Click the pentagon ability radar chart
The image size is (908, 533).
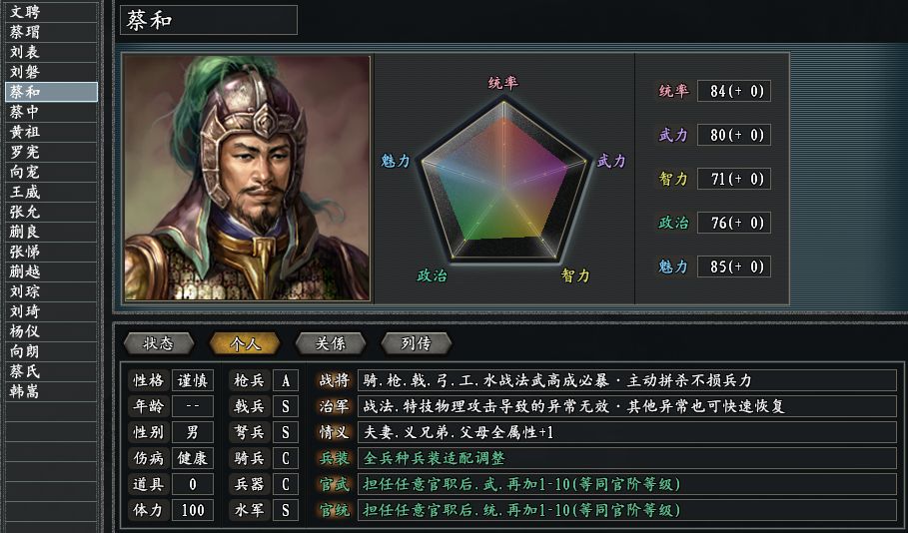[503, 180]
